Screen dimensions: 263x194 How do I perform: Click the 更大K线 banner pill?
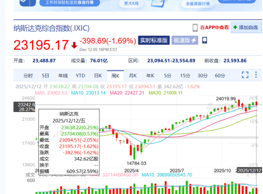[x=131, y=4]
